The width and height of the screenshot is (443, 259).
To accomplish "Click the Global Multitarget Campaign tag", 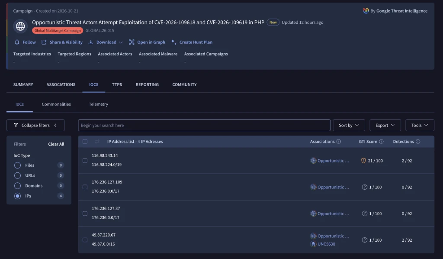I will [x=58, y=31].
